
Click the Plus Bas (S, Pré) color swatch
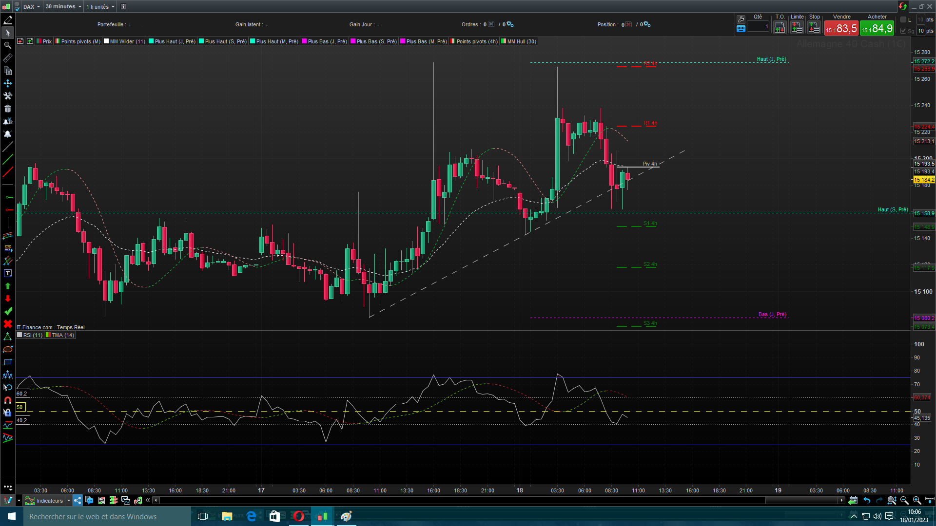coord(353,41)
